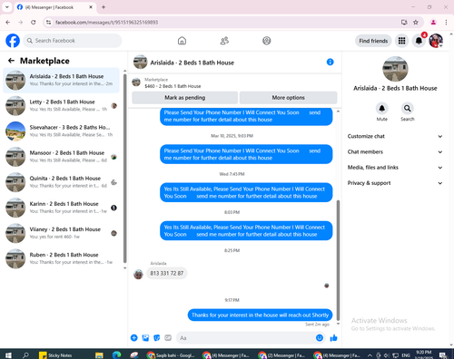Open conversation with Sisevahacer - 3 Beds 2 Baths

(62, 131)
